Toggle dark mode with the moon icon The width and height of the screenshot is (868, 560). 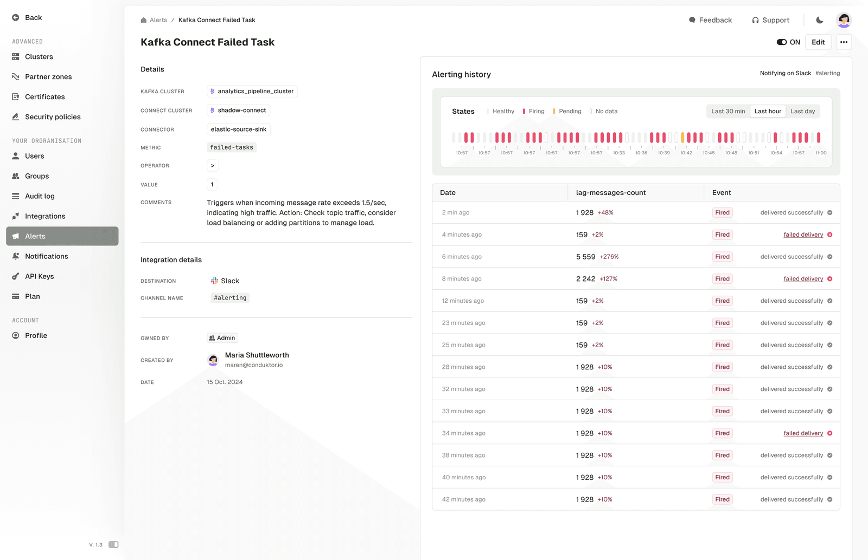point(819,19)
